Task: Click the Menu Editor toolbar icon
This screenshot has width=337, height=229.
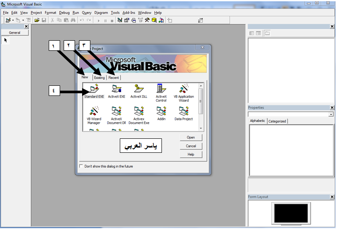Action: pyautogui.click(x=29, y=21)
